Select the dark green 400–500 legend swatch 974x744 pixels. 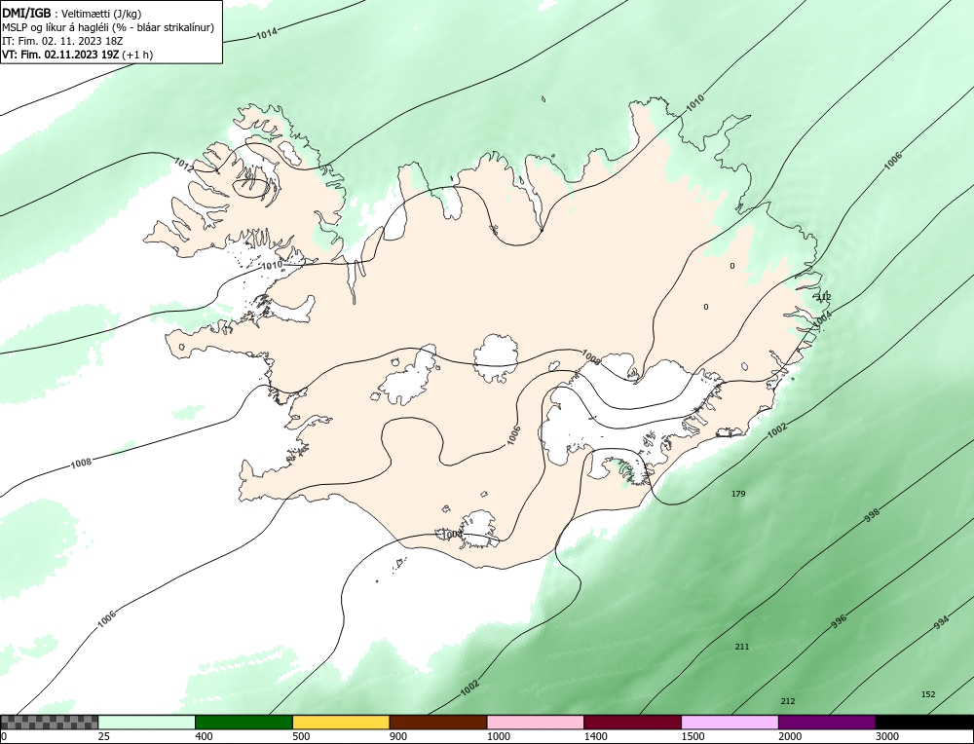click(243, 723)
